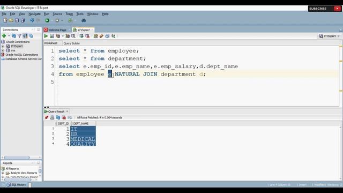
Task: Open the File menu
Action: click(4, 14)
